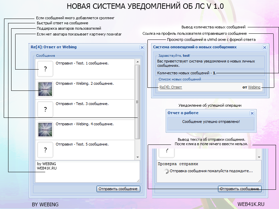The width and height of the screenshot is (279, 209).
Task: Click the 'Сообщение' group label
Action: coord(46,56)
